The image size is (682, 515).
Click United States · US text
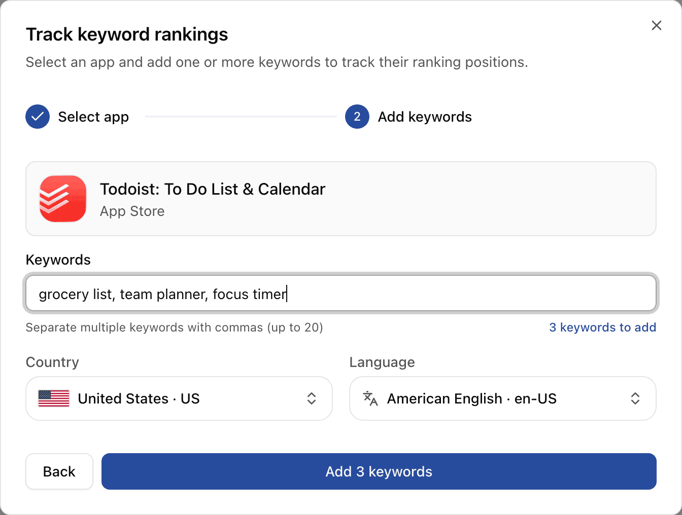tap(139, 399)
